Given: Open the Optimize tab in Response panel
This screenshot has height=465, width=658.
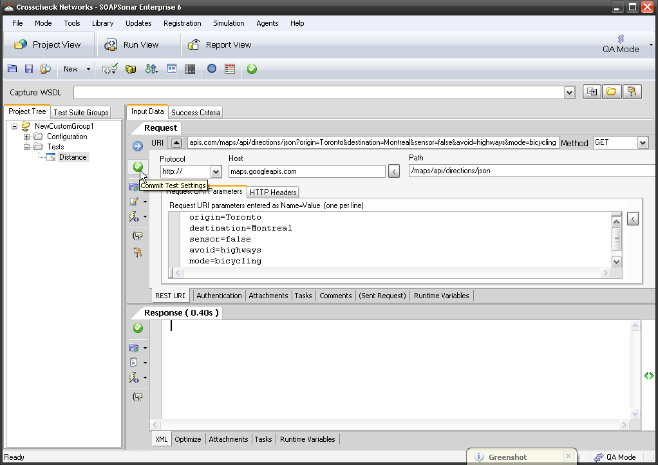Looking at the screenshot, I should 187,439.
